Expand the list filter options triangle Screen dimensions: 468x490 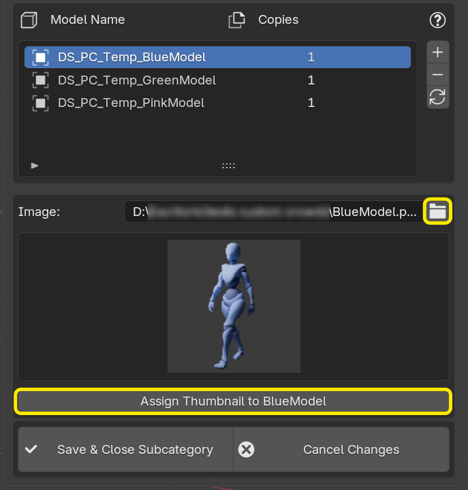tap(35, 166)
